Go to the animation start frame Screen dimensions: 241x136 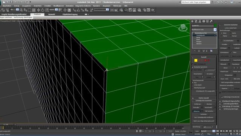click(218, 131)
